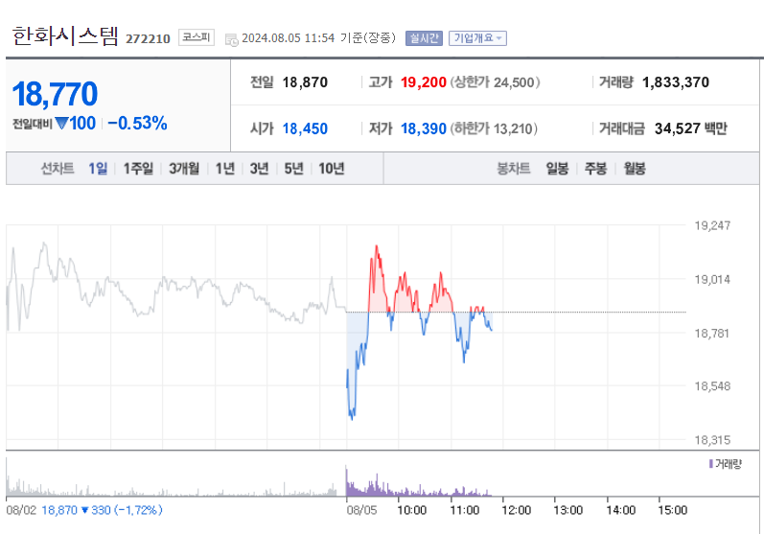Select the 5년 chart range tab
Viewport: 764px width, 534px height.
[x=293, y=169]
